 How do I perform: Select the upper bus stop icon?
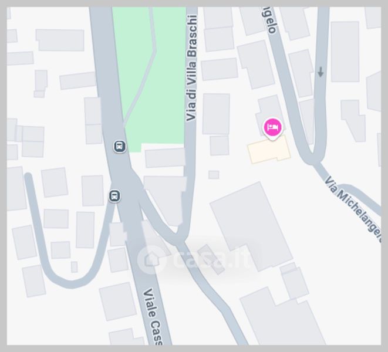pyautogui.click(x=120, y=146)
